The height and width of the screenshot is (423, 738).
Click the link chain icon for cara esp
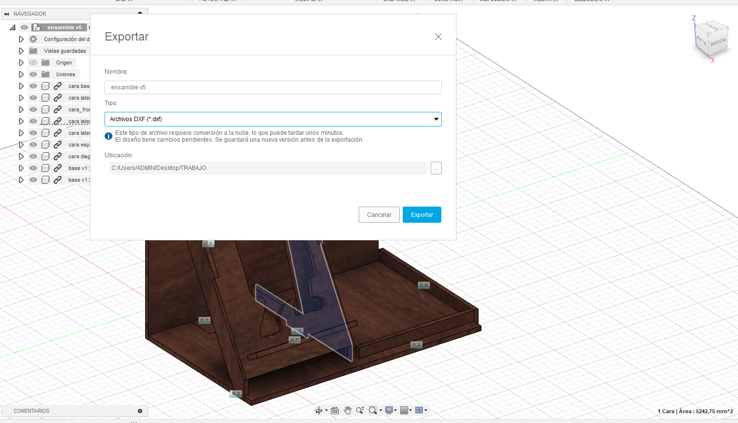click(x=58, y=145)
